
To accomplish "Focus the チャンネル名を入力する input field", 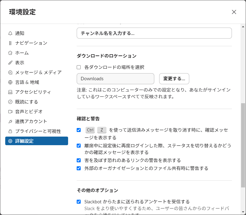I will pos(154,33).
